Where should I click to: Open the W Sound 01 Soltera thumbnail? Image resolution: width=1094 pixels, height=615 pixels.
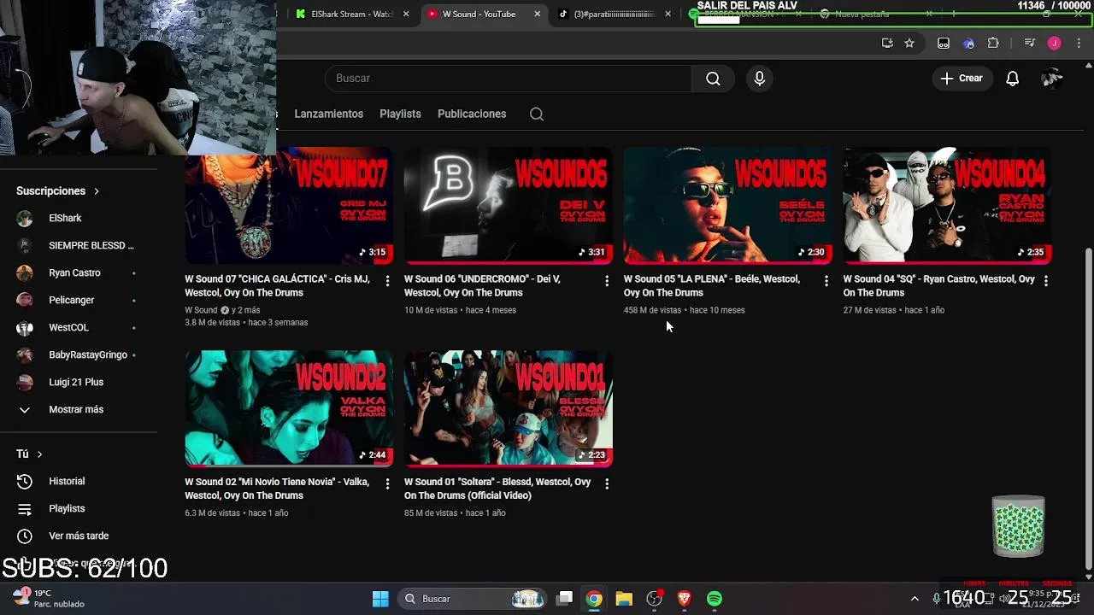[509, 408]
